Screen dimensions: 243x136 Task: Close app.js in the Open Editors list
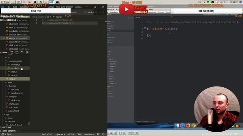[3, 38]
